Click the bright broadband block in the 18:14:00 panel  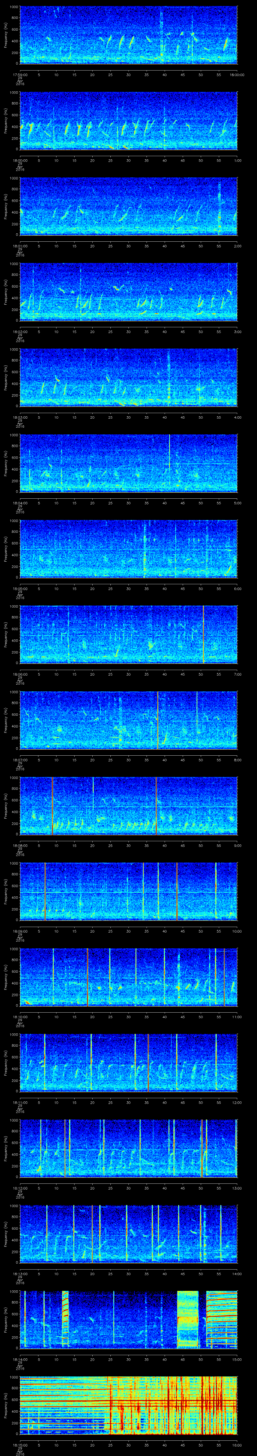(x=188, y=1319)
